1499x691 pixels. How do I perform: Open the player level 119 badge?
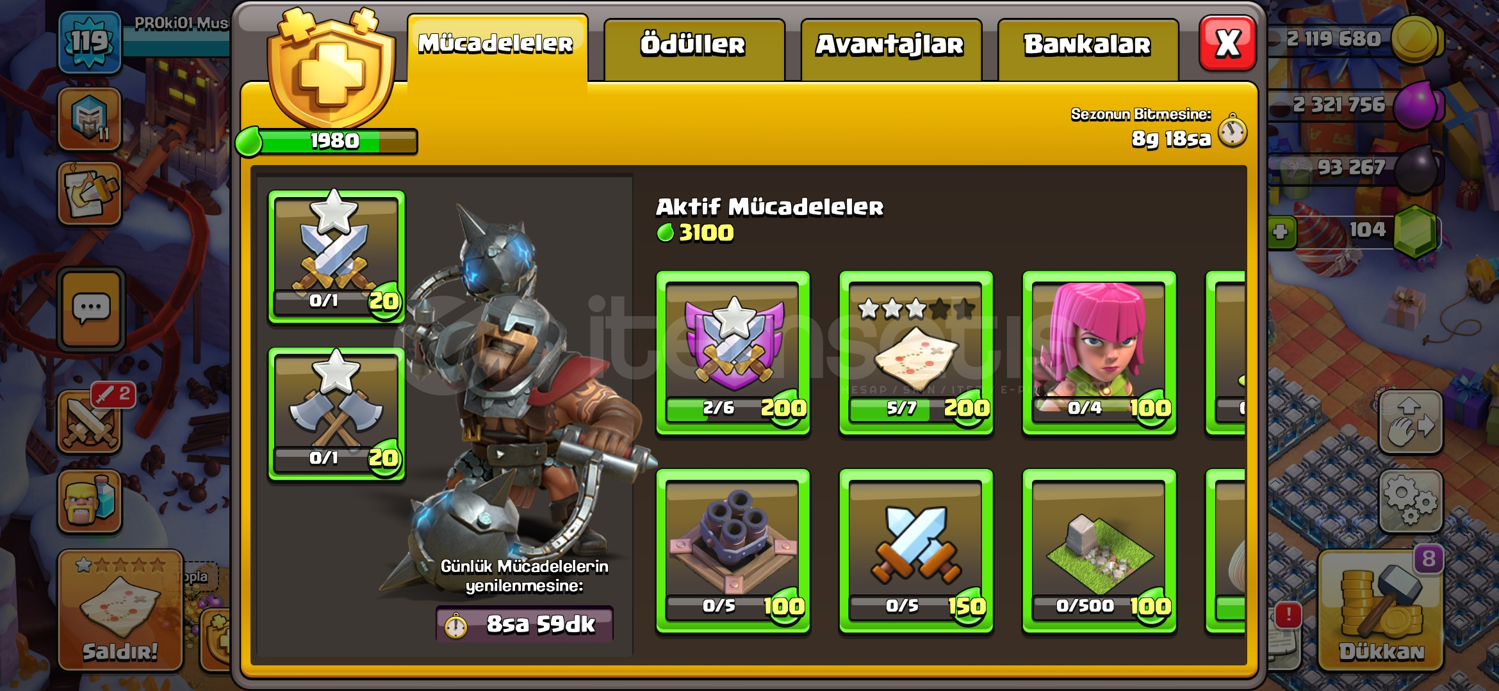pyautogui.click(x=90, y=42)
